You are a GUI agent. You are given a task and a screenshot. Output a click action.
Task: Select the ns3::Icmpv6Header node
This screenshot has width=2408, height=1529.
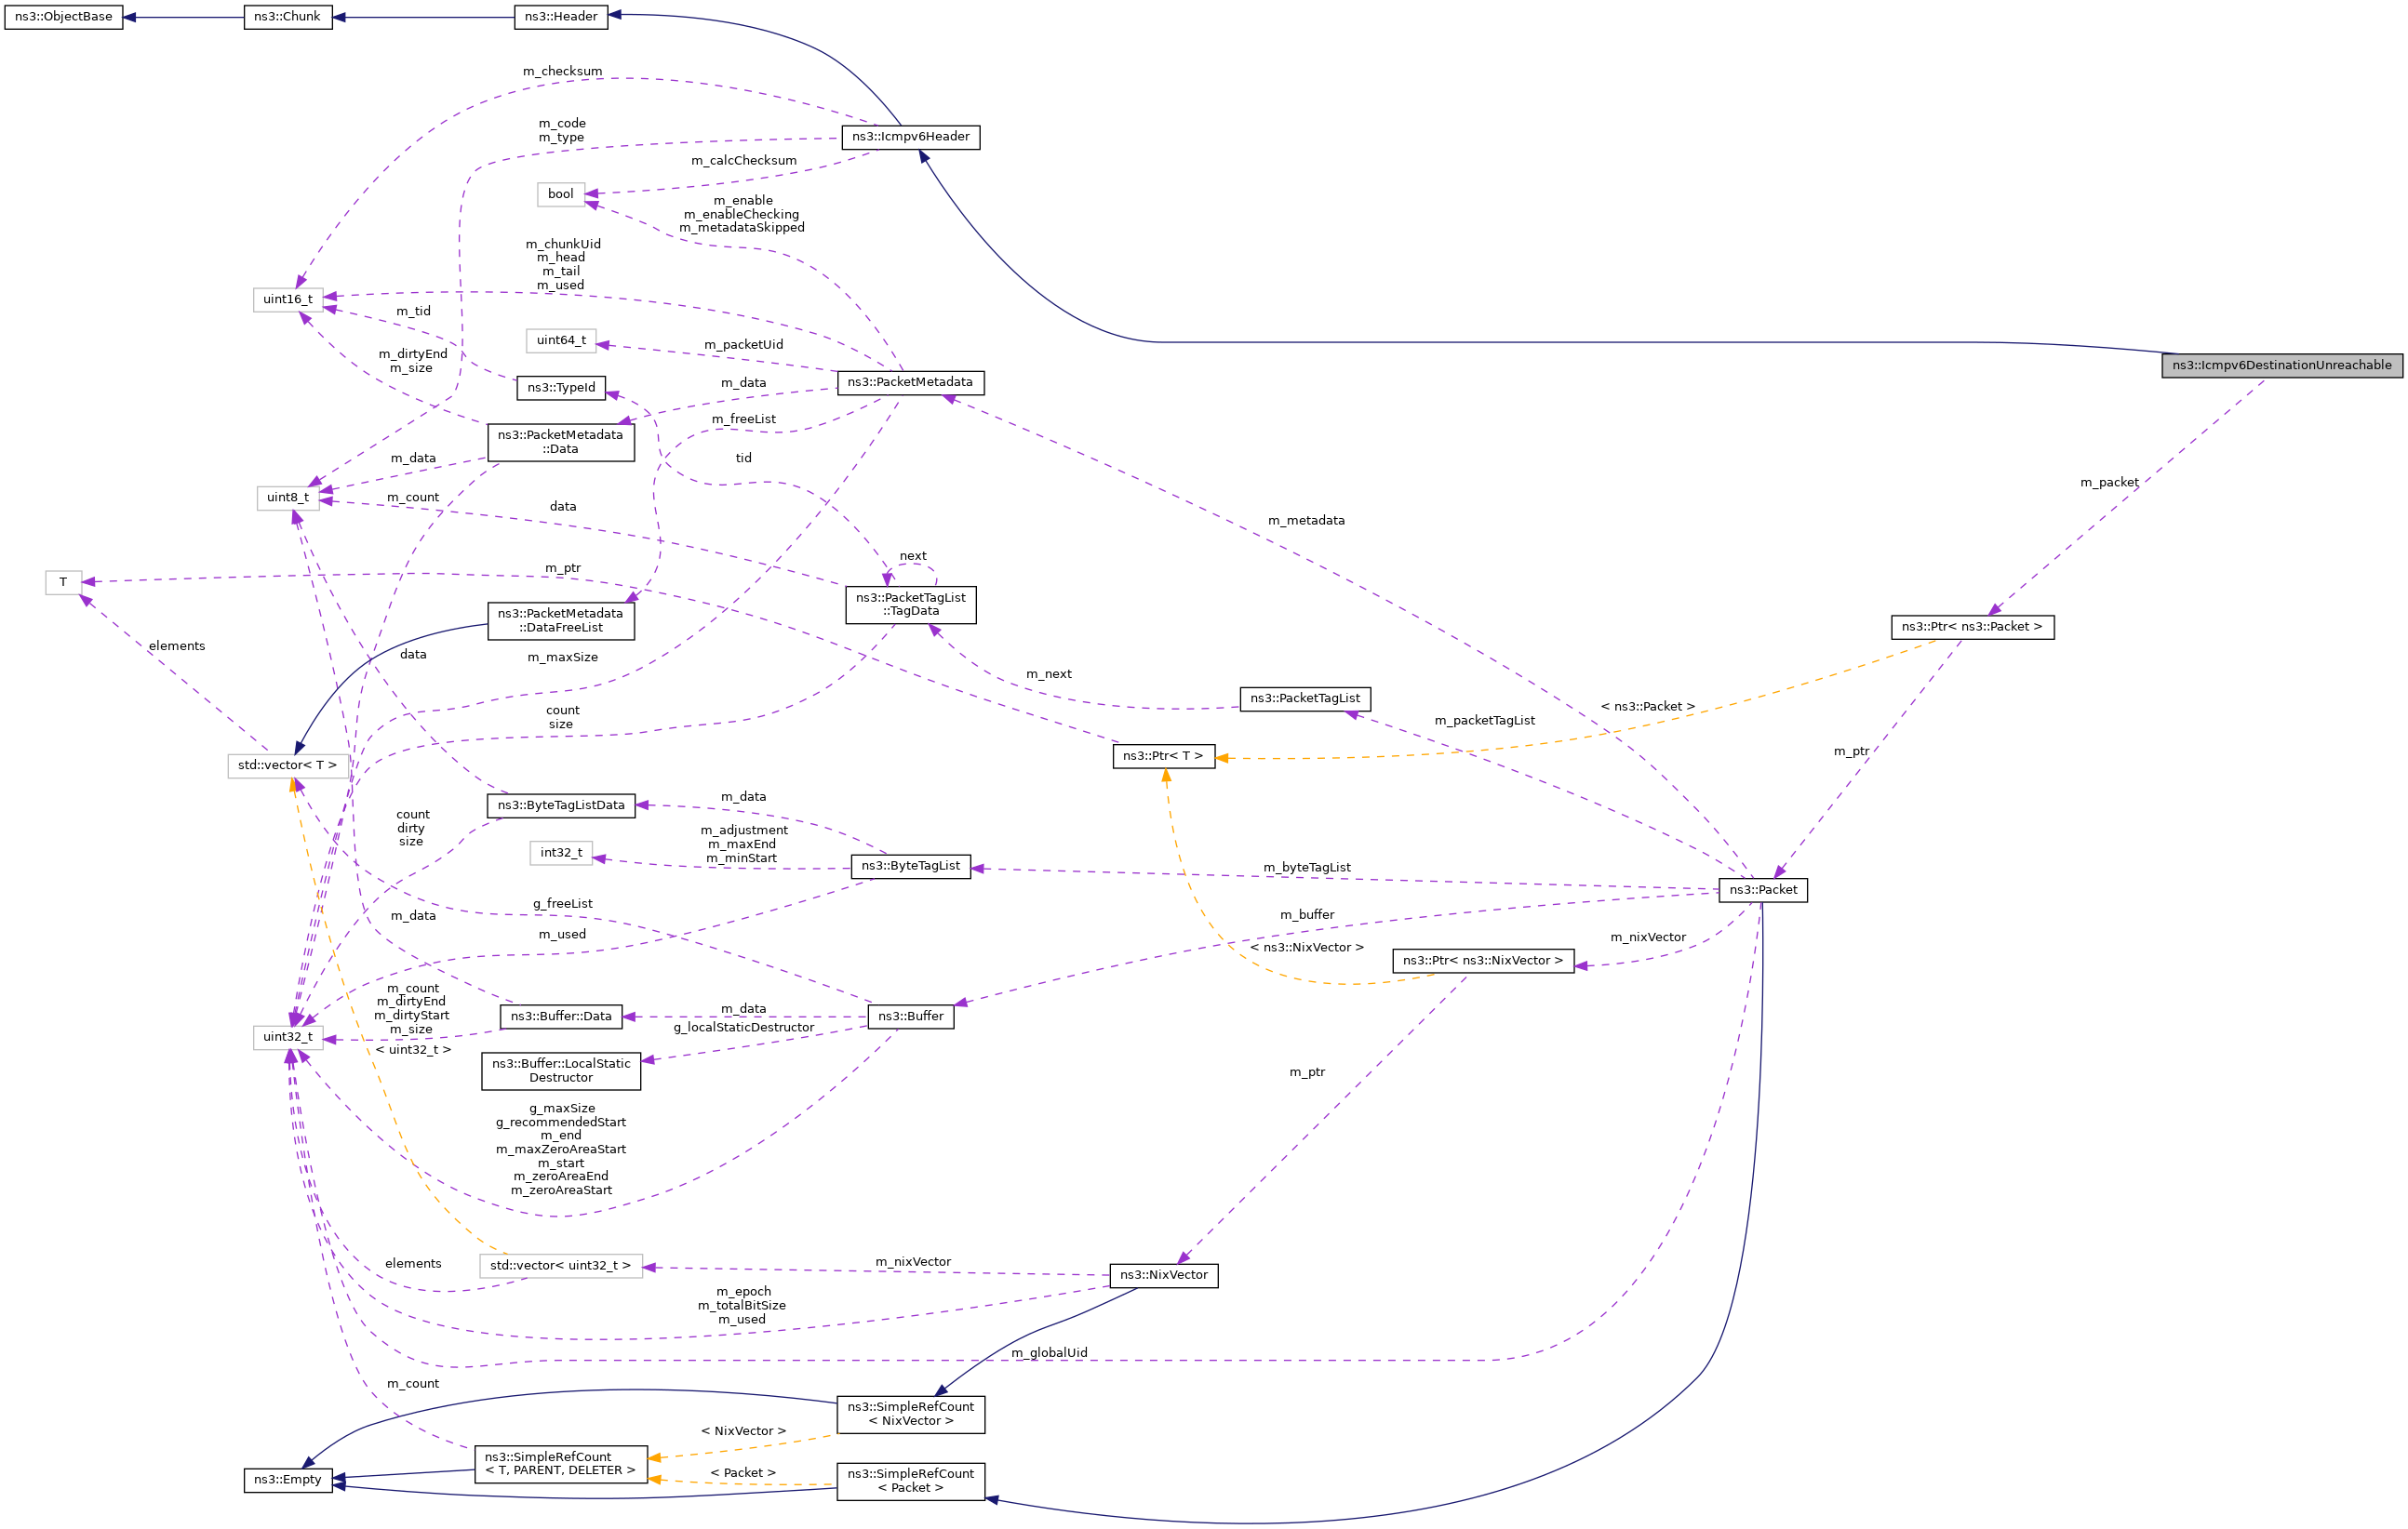(x=911, y=137)
